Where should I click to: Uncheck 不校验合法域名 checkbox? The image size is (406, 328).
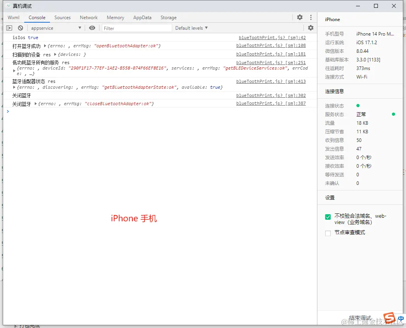(328, 217)
